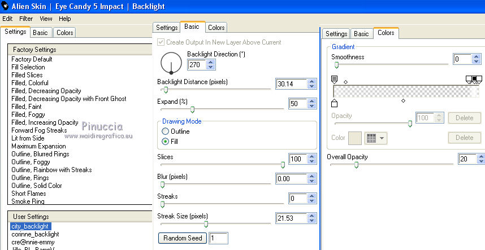Select Factory Default preset
The height and width of the screenshot is (250, 485).
(32, 59)
